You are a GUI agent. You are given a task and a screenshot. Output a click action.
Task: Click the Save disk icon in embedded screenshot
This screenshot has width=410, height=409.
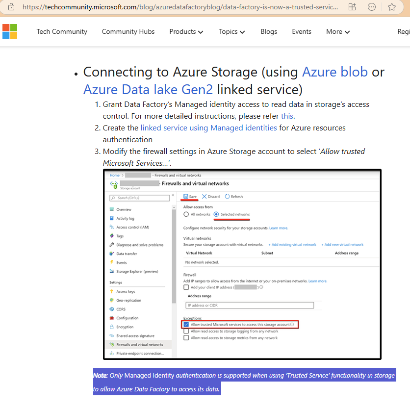pos(186,196)
